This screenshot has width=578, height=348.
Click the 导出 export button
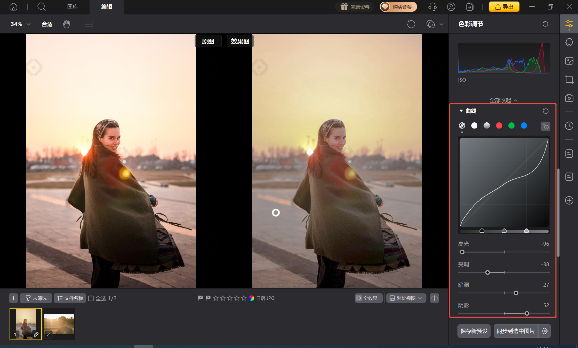click(x=504, y=7)
